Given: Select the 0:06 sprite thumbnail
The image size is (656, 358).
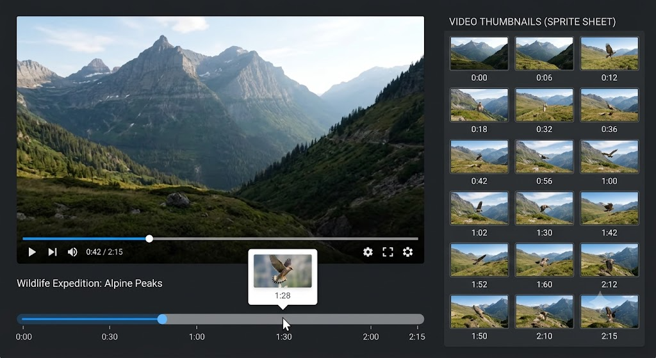Looking at the screenshot, I should click(545, 53).
